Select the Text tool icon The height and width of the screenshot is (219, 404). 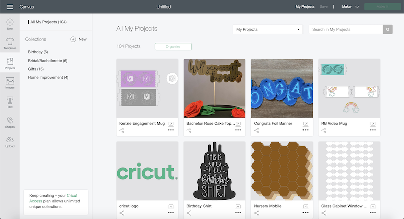pos(10,100)
